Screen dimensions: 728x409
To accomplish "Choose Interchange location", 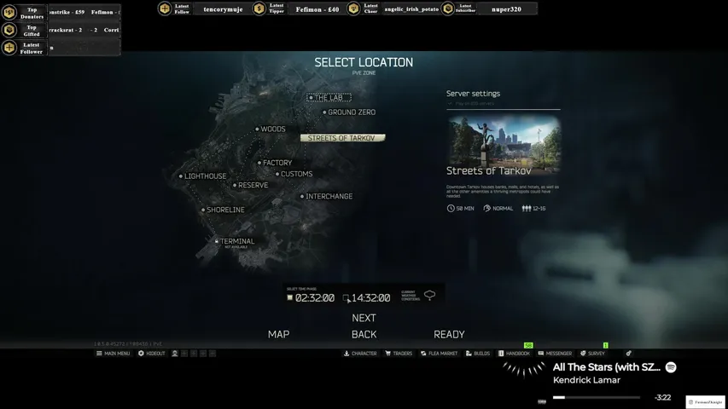I will point(326,196).
